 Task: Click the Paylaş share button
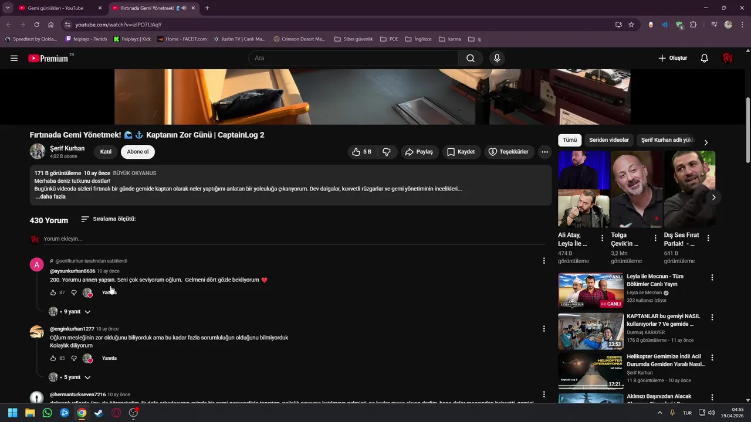[419, 152]
